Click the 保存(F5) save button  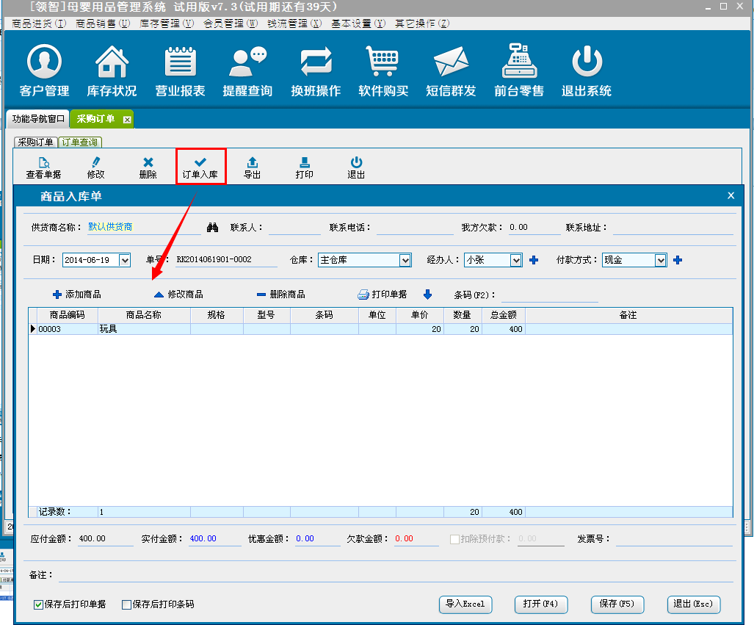tap(617, 604)
